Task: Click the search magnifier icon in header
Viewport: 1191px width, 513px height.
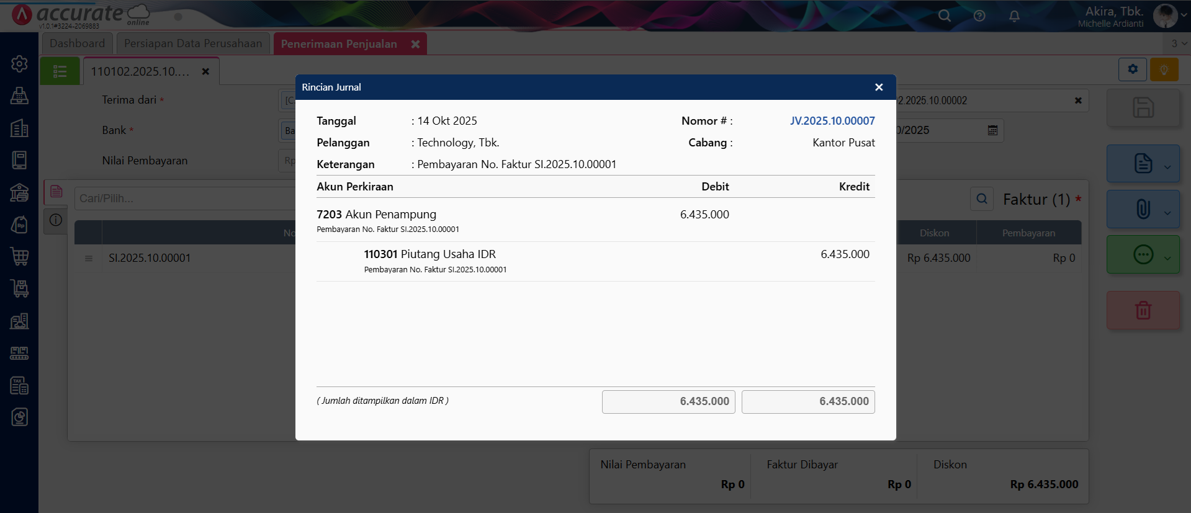Action: (x=944, y=16)
